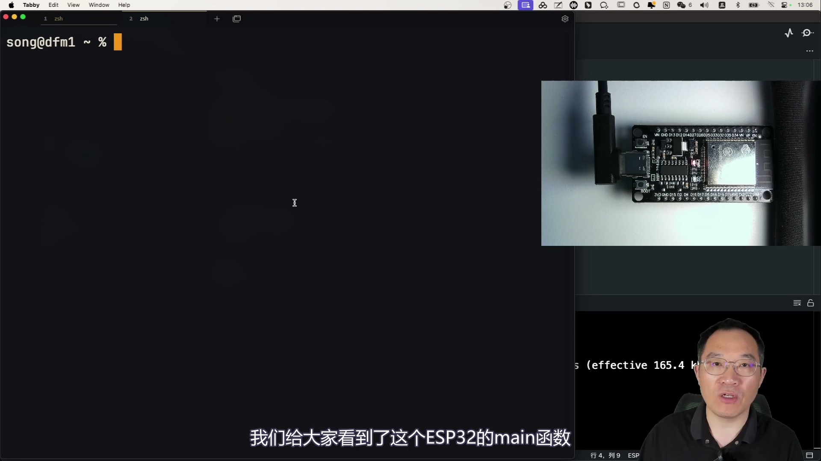Toggle the 五 input method indicator
821x461 pixels.
(x=722, y=5)
